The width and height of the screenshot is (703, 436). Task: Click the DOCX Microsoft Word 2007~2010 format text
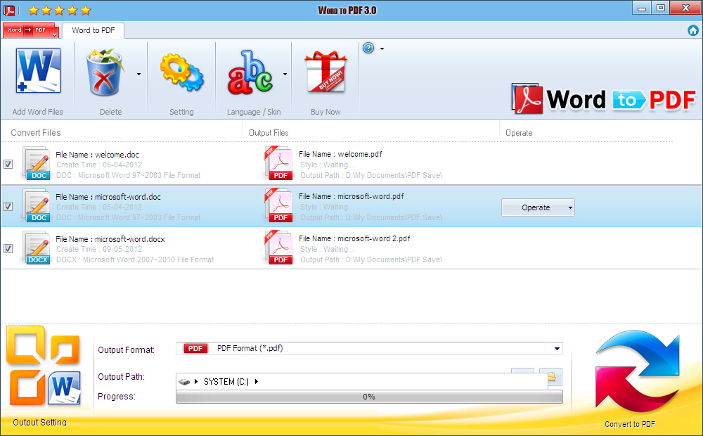[x=135, y=259]
